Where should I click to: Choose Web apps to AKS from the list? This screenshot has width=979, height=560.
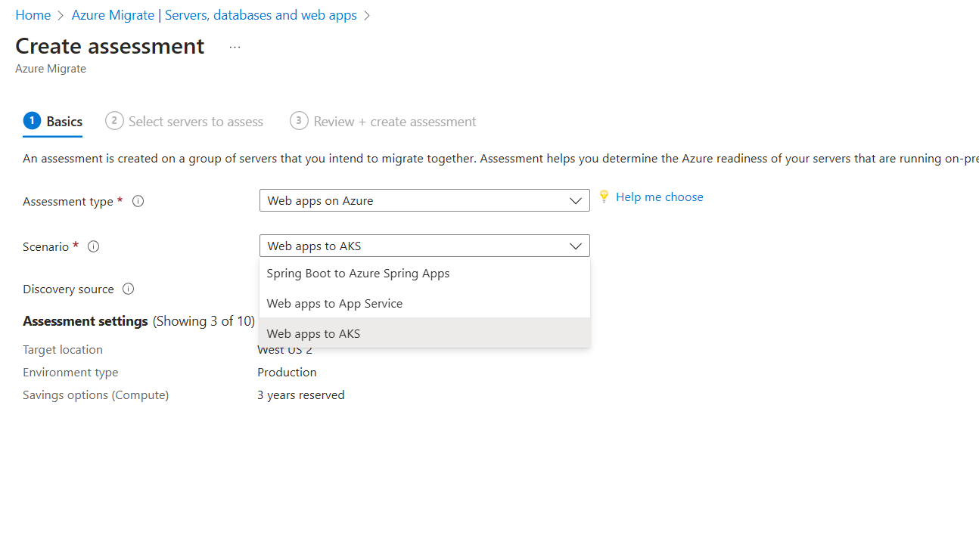[313, 333]
